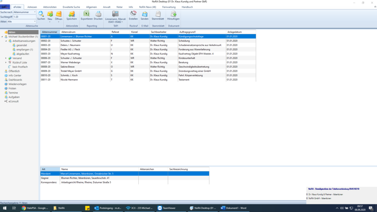
Task: Expand the Versand tree node
Action: 6,58
